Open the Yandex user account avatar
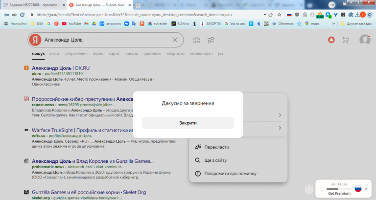 pyautogui.click(x=365, y=40)
